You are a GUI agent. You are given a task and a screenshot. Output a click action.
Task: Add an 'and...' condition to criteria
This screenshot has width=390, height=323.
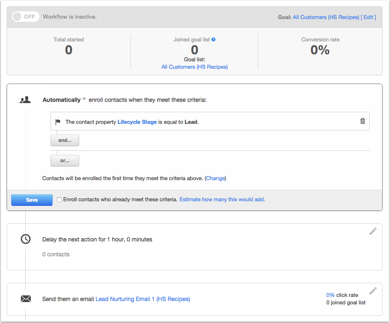pyautogui.click(x=65, y=140)
